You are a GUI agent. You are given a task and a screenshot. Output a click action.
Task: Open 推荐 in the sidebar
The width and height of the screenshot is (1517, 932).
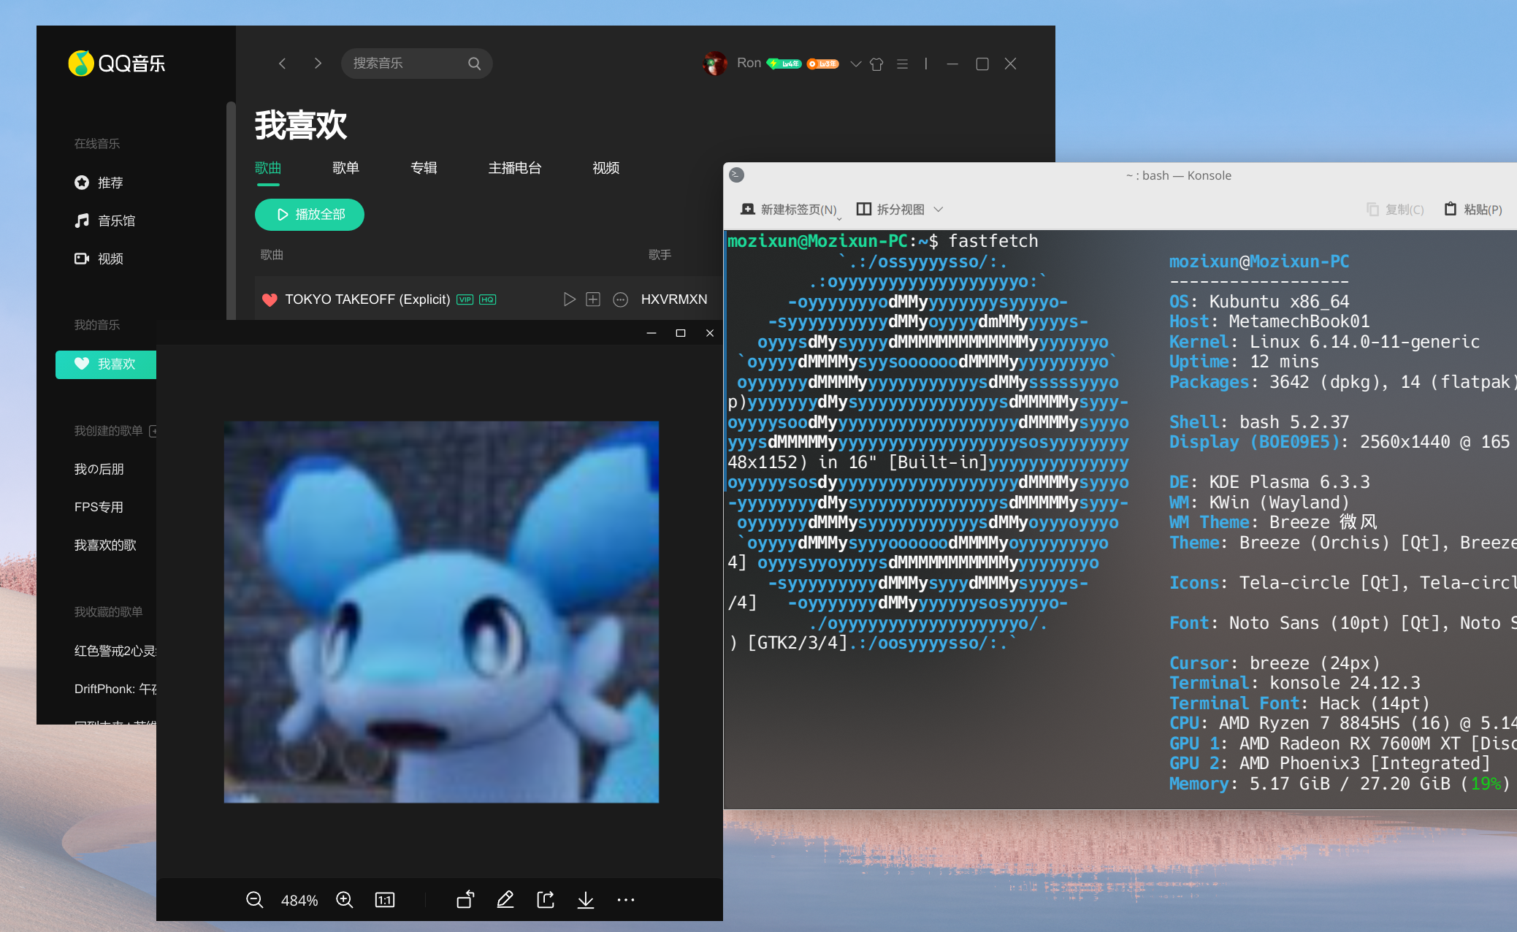(x=99, y=183)
